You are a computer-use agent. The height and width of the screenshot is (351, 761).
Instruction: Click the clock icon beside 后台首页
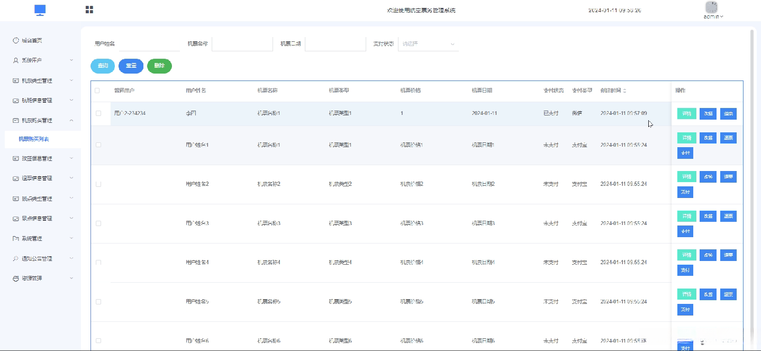click(x=16, y=40)
